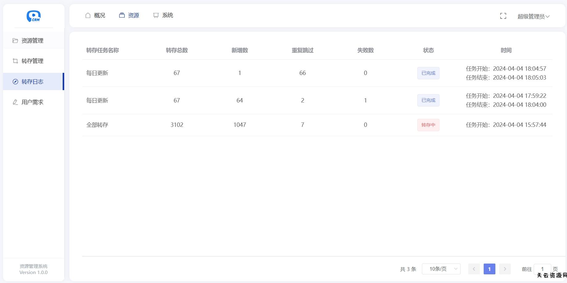This screenshot has height=283, width=567.
Task: Open the 概况 top menu
Action: [x=99, y=15]
